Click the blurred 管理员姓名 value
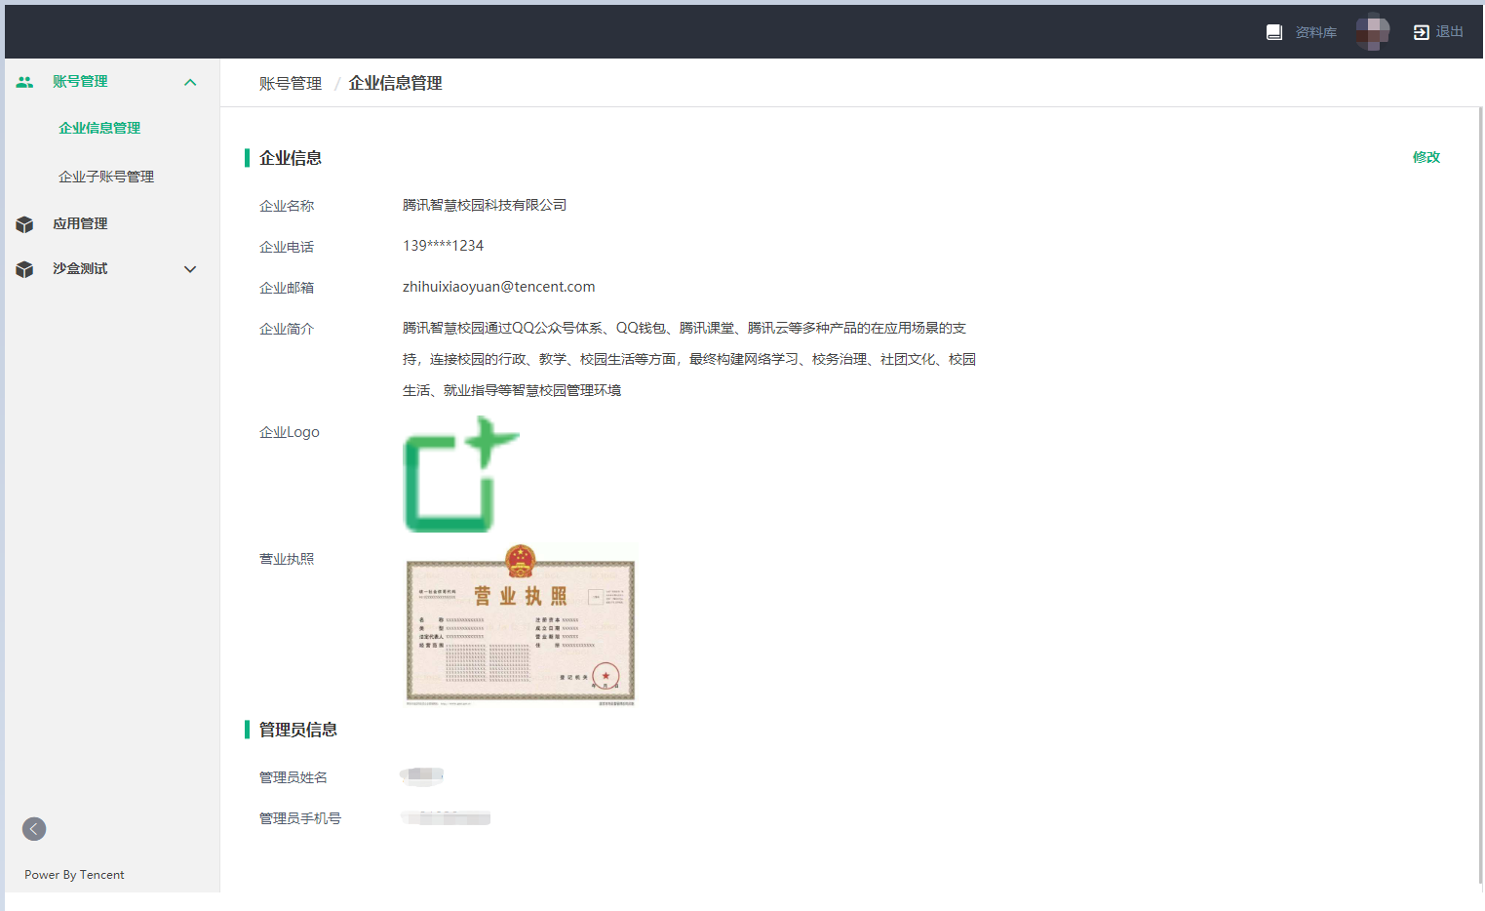 [x=422, y=776]
